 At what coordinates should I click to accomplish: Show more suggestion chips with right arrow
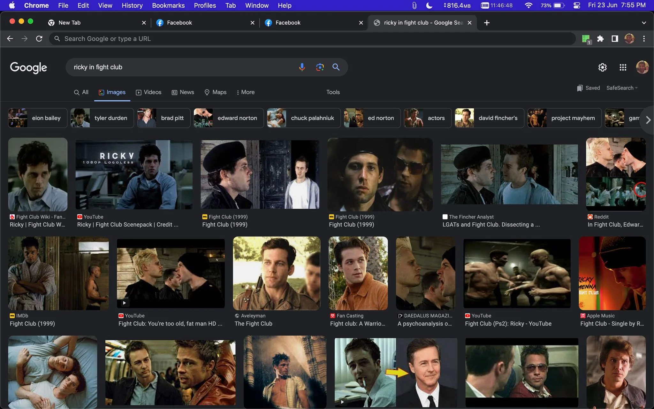tap(648, 120)
